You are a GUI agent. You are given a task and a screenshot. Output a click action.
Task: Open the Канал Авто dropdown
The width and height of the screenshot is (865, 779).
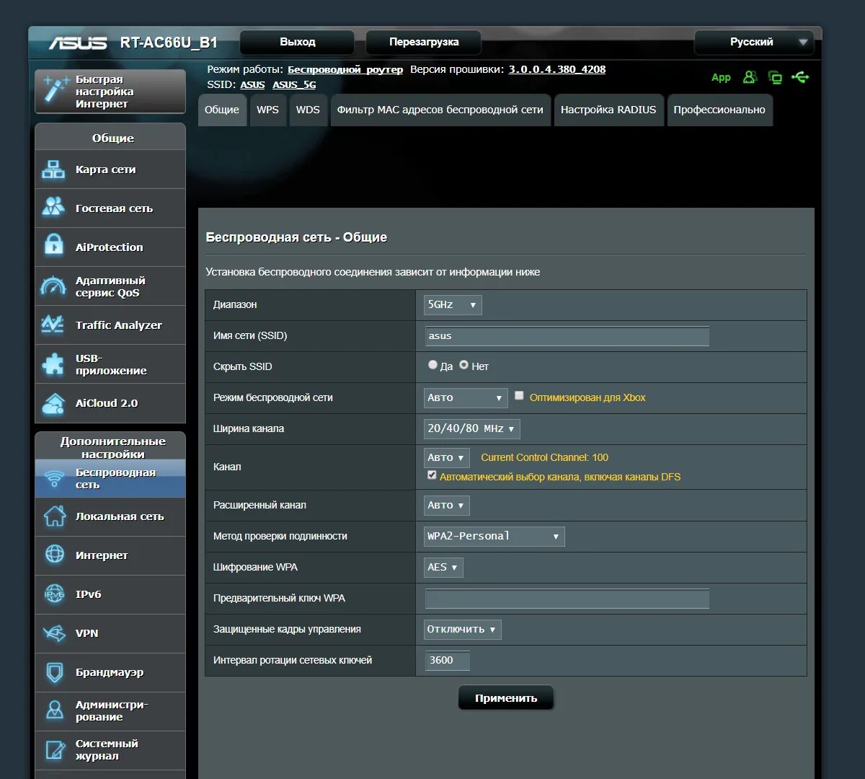coord(446,458)
